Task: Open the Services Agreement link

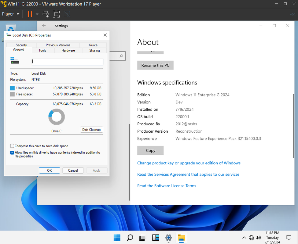Action: click(x=188, y=174)
